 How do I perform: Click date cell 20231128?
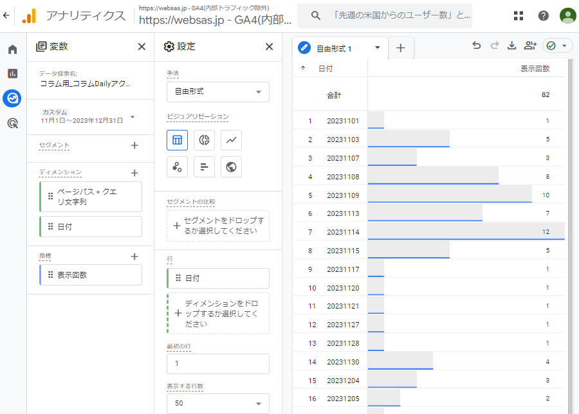(x=343, y=343)
